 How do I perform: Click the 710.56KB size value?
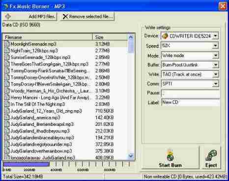[x=104, y=111]
